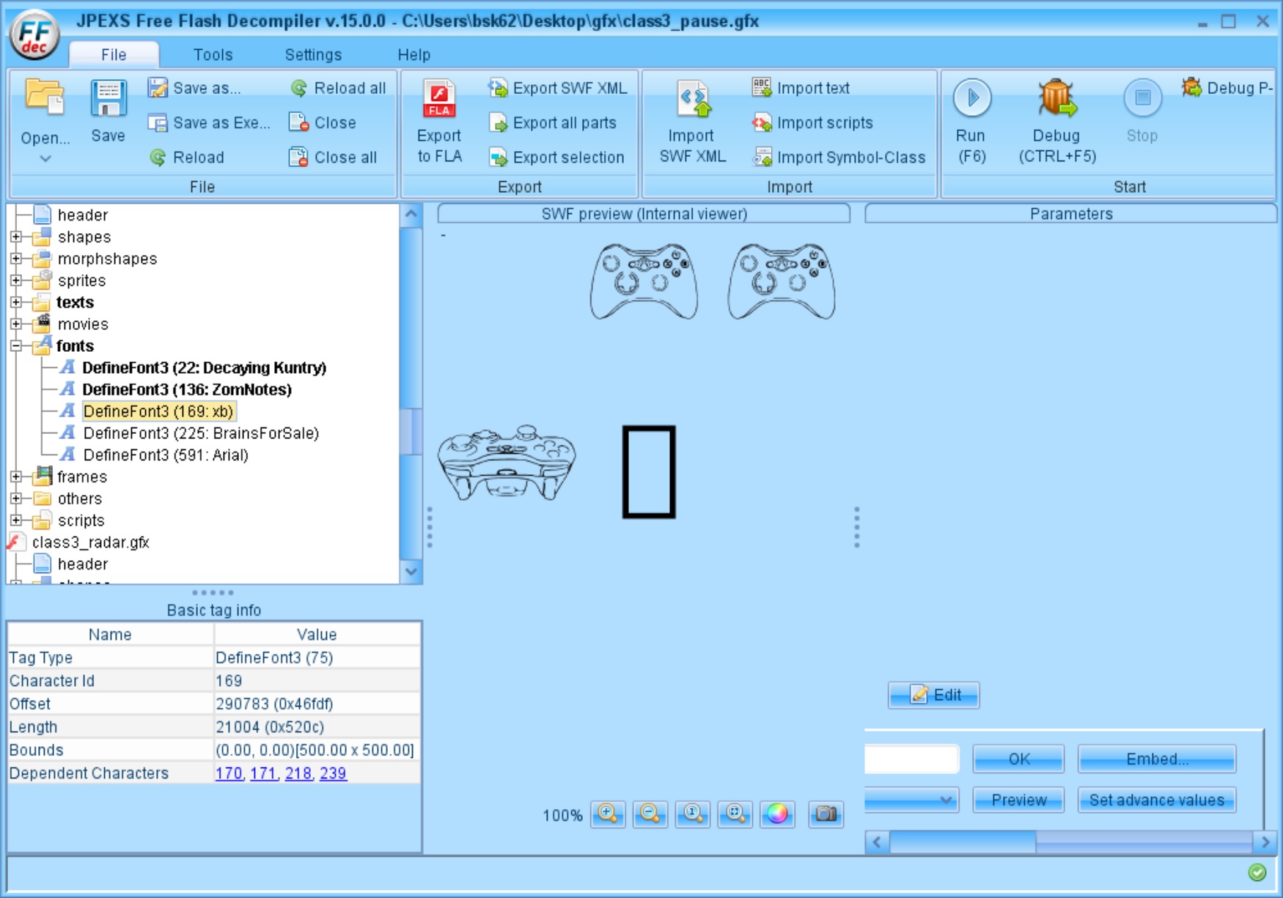
Task: Click the FFDec application logo
Action: (x=34, y=35)
